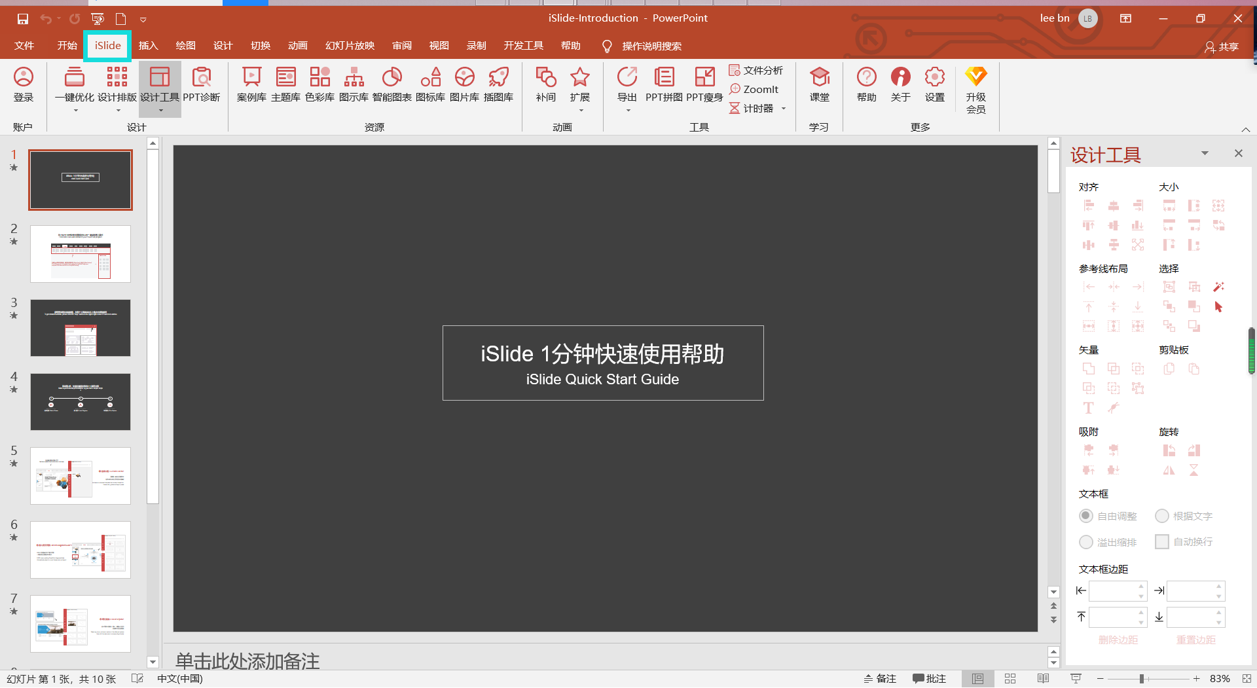Viewport: 1257px width, 688px height.
Task: Click the 共享 share button
Action: coord(1222,46)
